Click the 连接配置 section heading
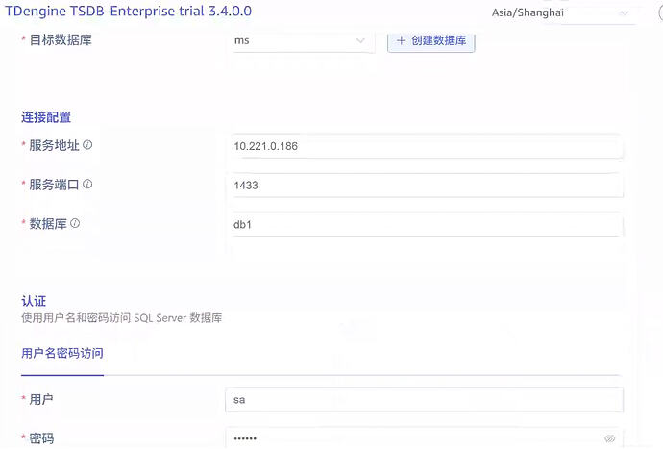The width and height of the screenshot is (663, 449). tap(46, 117)
